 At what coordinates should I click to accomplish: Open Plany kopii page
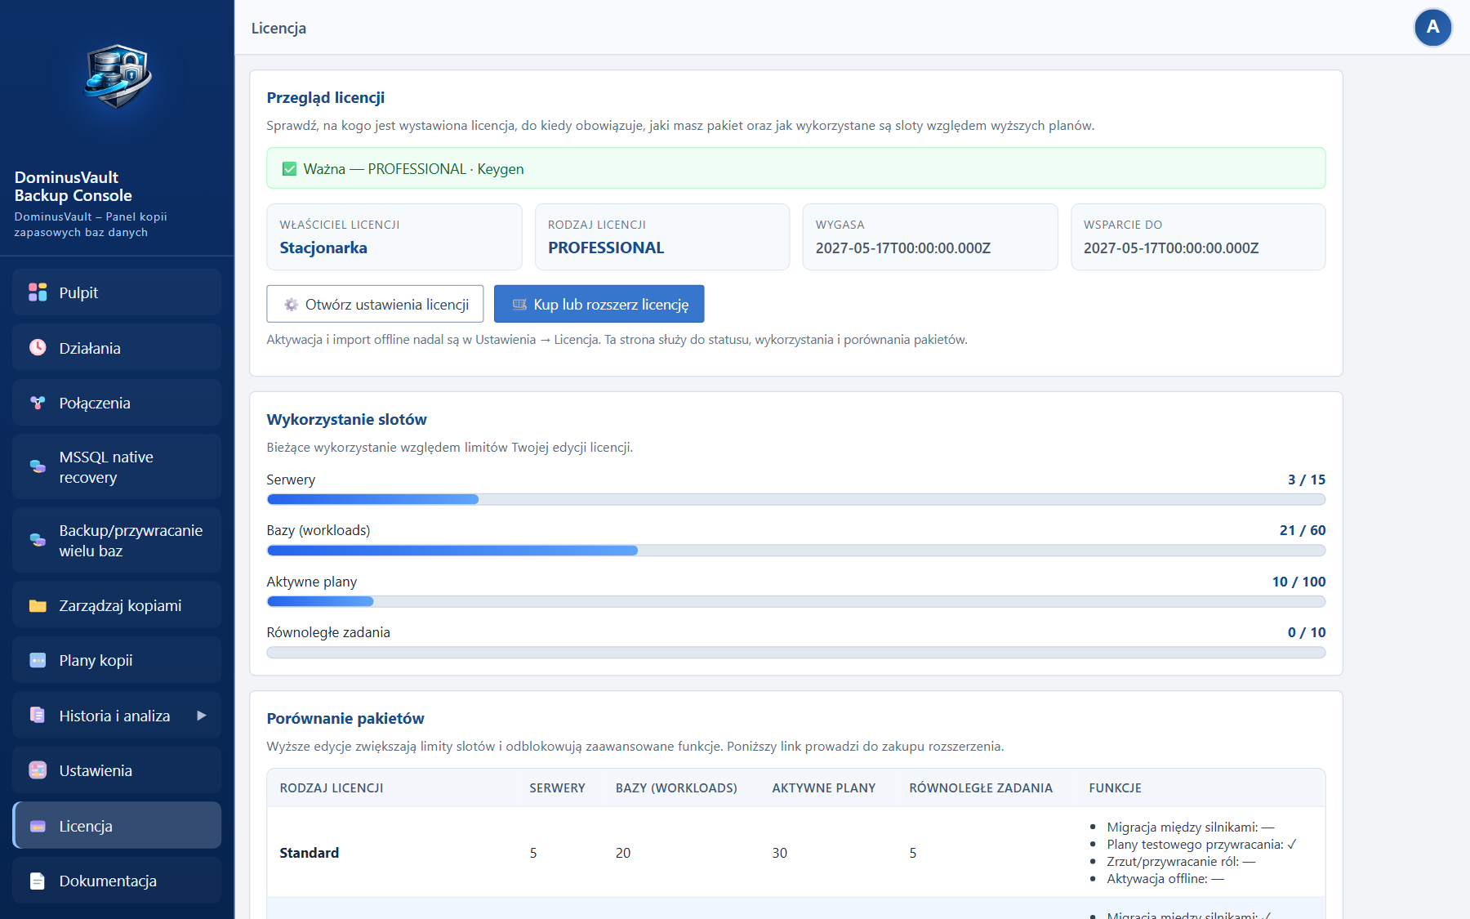click(117, 660)
